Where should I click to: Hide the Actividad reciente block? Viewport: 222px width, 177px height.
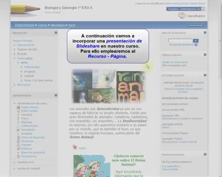tap(205, 75)
